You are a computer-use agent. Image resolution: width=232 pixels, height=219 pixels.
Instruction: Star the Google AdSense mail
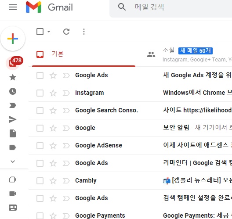(53, 146)
